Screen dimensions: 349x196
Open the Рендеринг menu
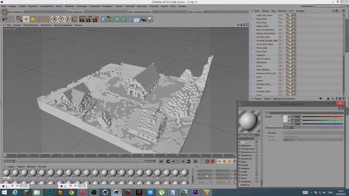coord(107,6)
